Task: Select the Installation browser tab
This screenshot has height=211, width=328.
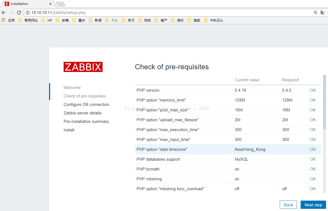Action: [27, 4]
